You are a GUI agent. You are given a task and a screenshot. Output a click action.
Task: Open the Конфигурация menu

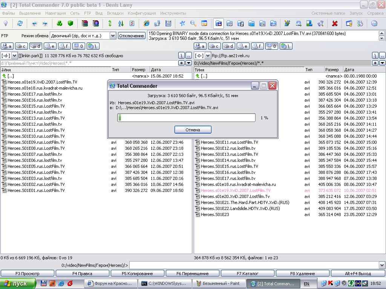(142, 13)
